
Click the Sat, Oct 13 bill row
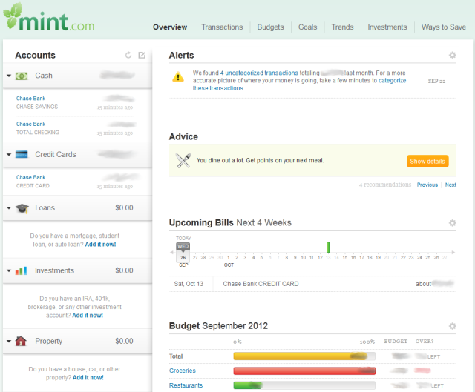(312, 284)
